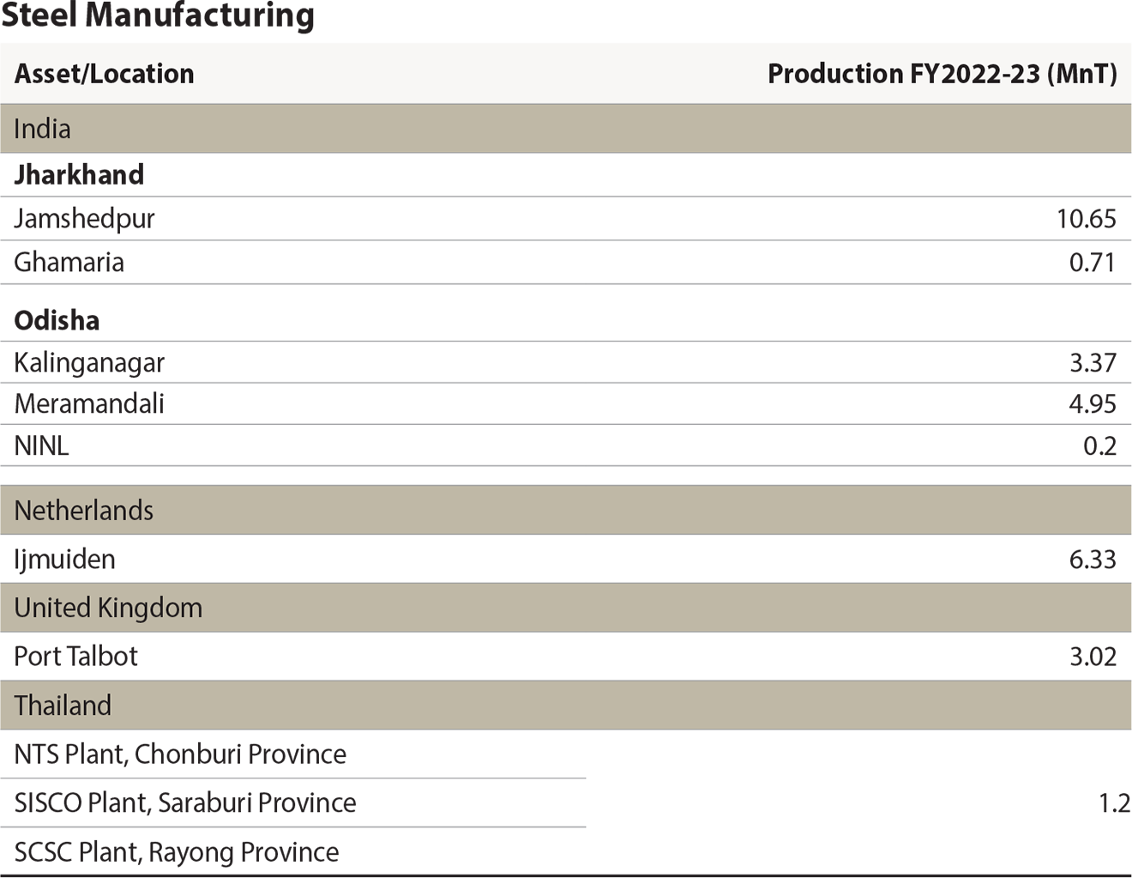Click the value 4.95
The image size is (1132, 878).
[1093, 403]
